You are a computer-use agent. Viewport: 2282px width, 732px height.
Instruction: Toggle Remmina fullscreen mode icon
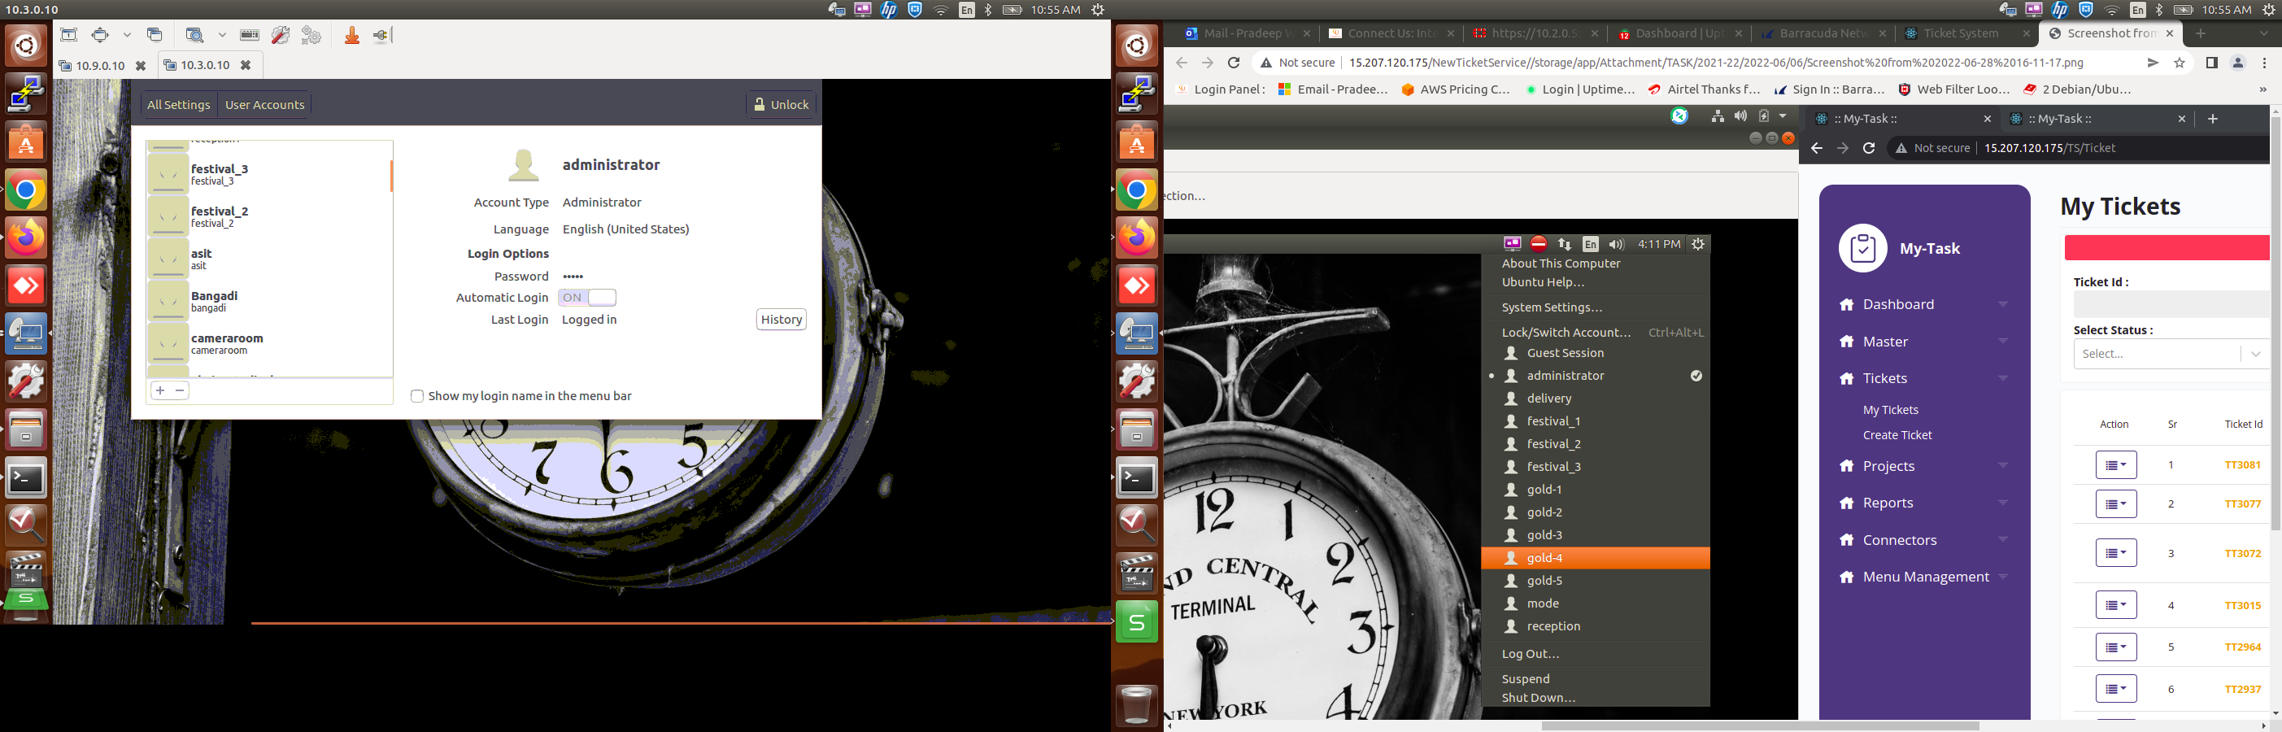(x=100, y=34)
